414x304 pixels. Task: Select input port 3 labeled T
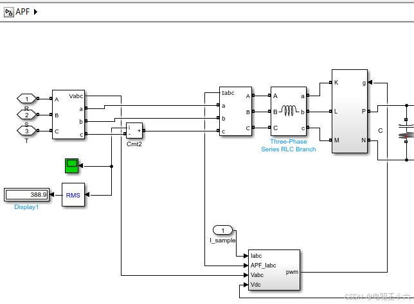click(x=26, y=131)
